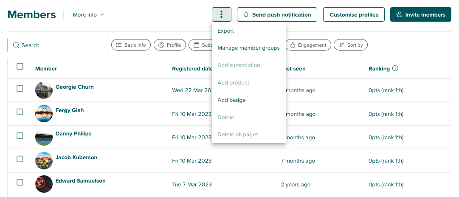Tick the checkbox for Danny Philips
This screenshot has width=459, height=197.
(20, 135)
